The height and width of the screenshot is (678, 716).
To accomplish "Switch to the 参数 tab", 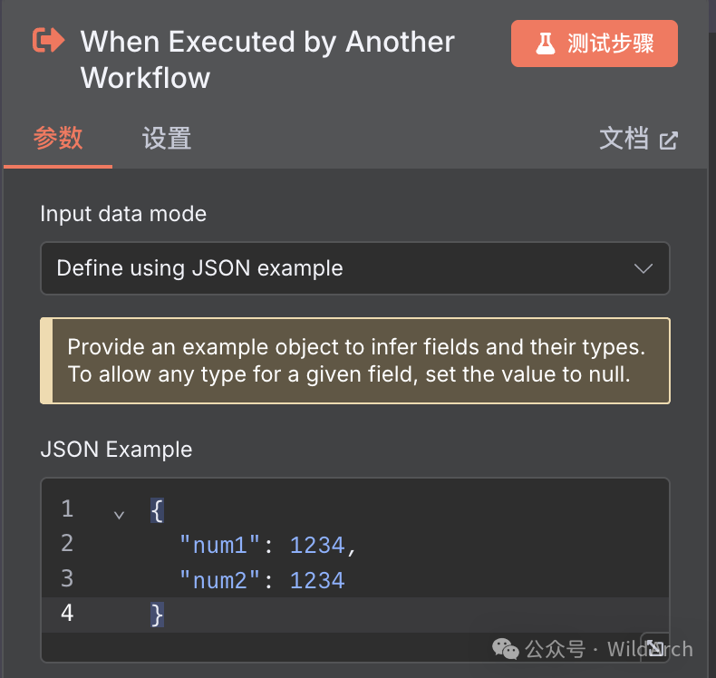I will point(58,139).
